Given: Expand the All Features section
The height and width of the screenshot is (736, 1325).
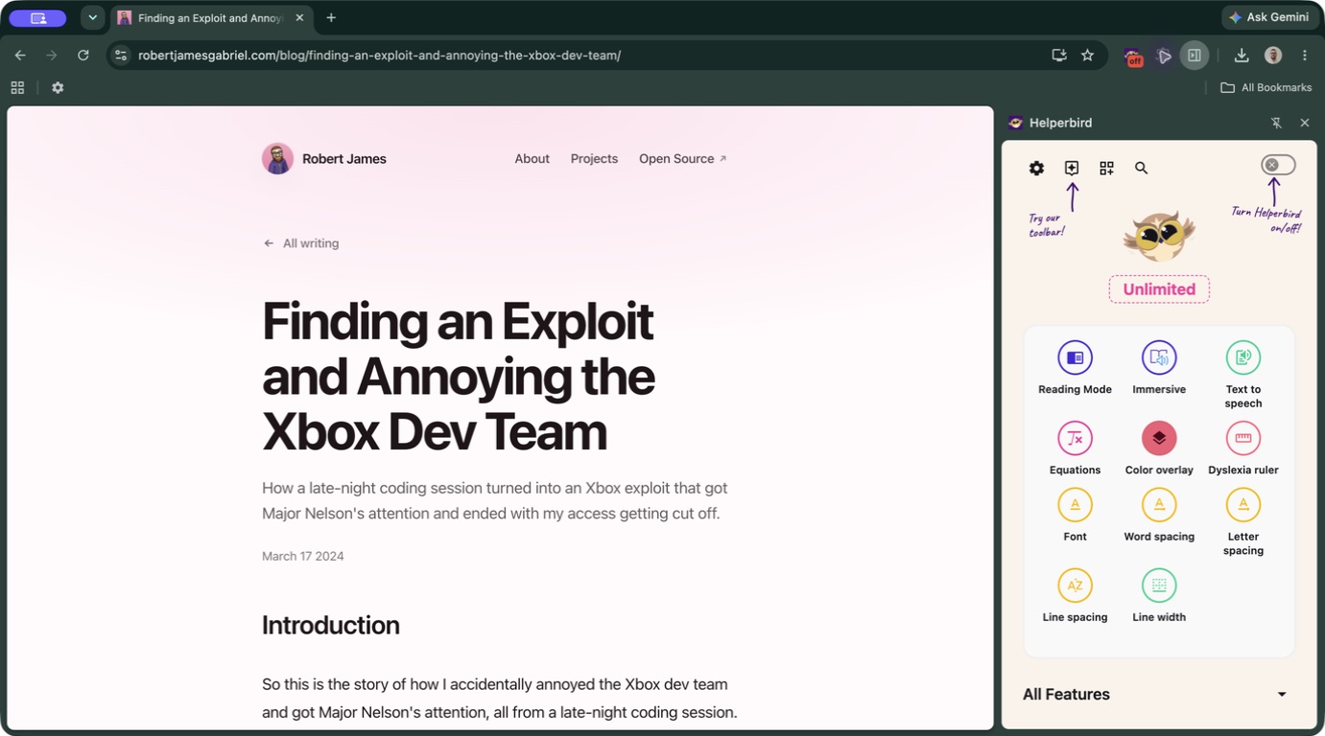Looking at the screenshot, I should tap(1159, 694).
